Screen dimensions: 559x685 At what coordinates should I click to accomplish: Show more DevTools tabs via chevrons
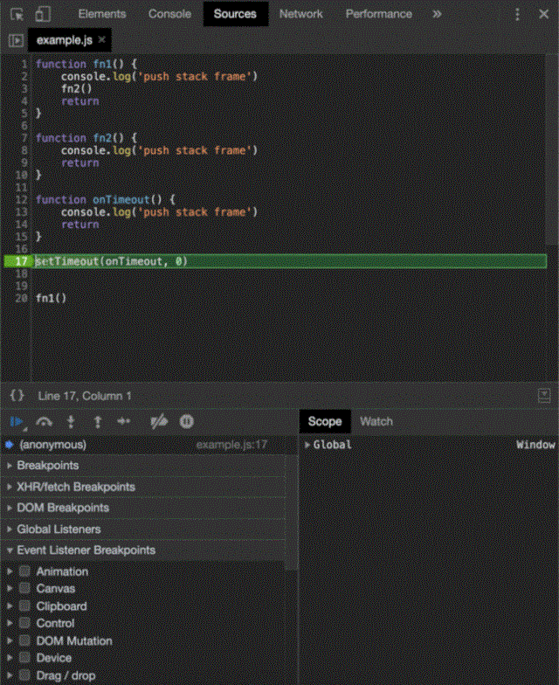(437, 14)
